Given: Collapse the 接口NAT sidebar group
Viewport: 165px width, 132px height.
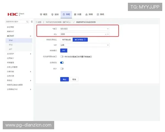Looking at the screenshot, I should click(x=31, y=36).
